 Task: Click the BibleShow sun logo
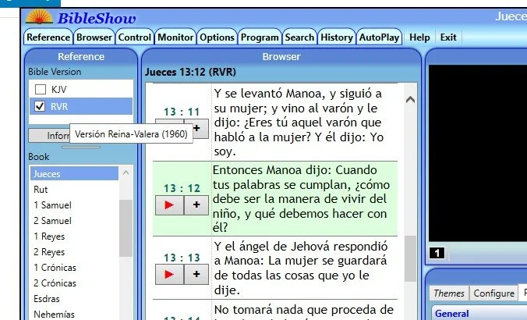tap(39, 17)
